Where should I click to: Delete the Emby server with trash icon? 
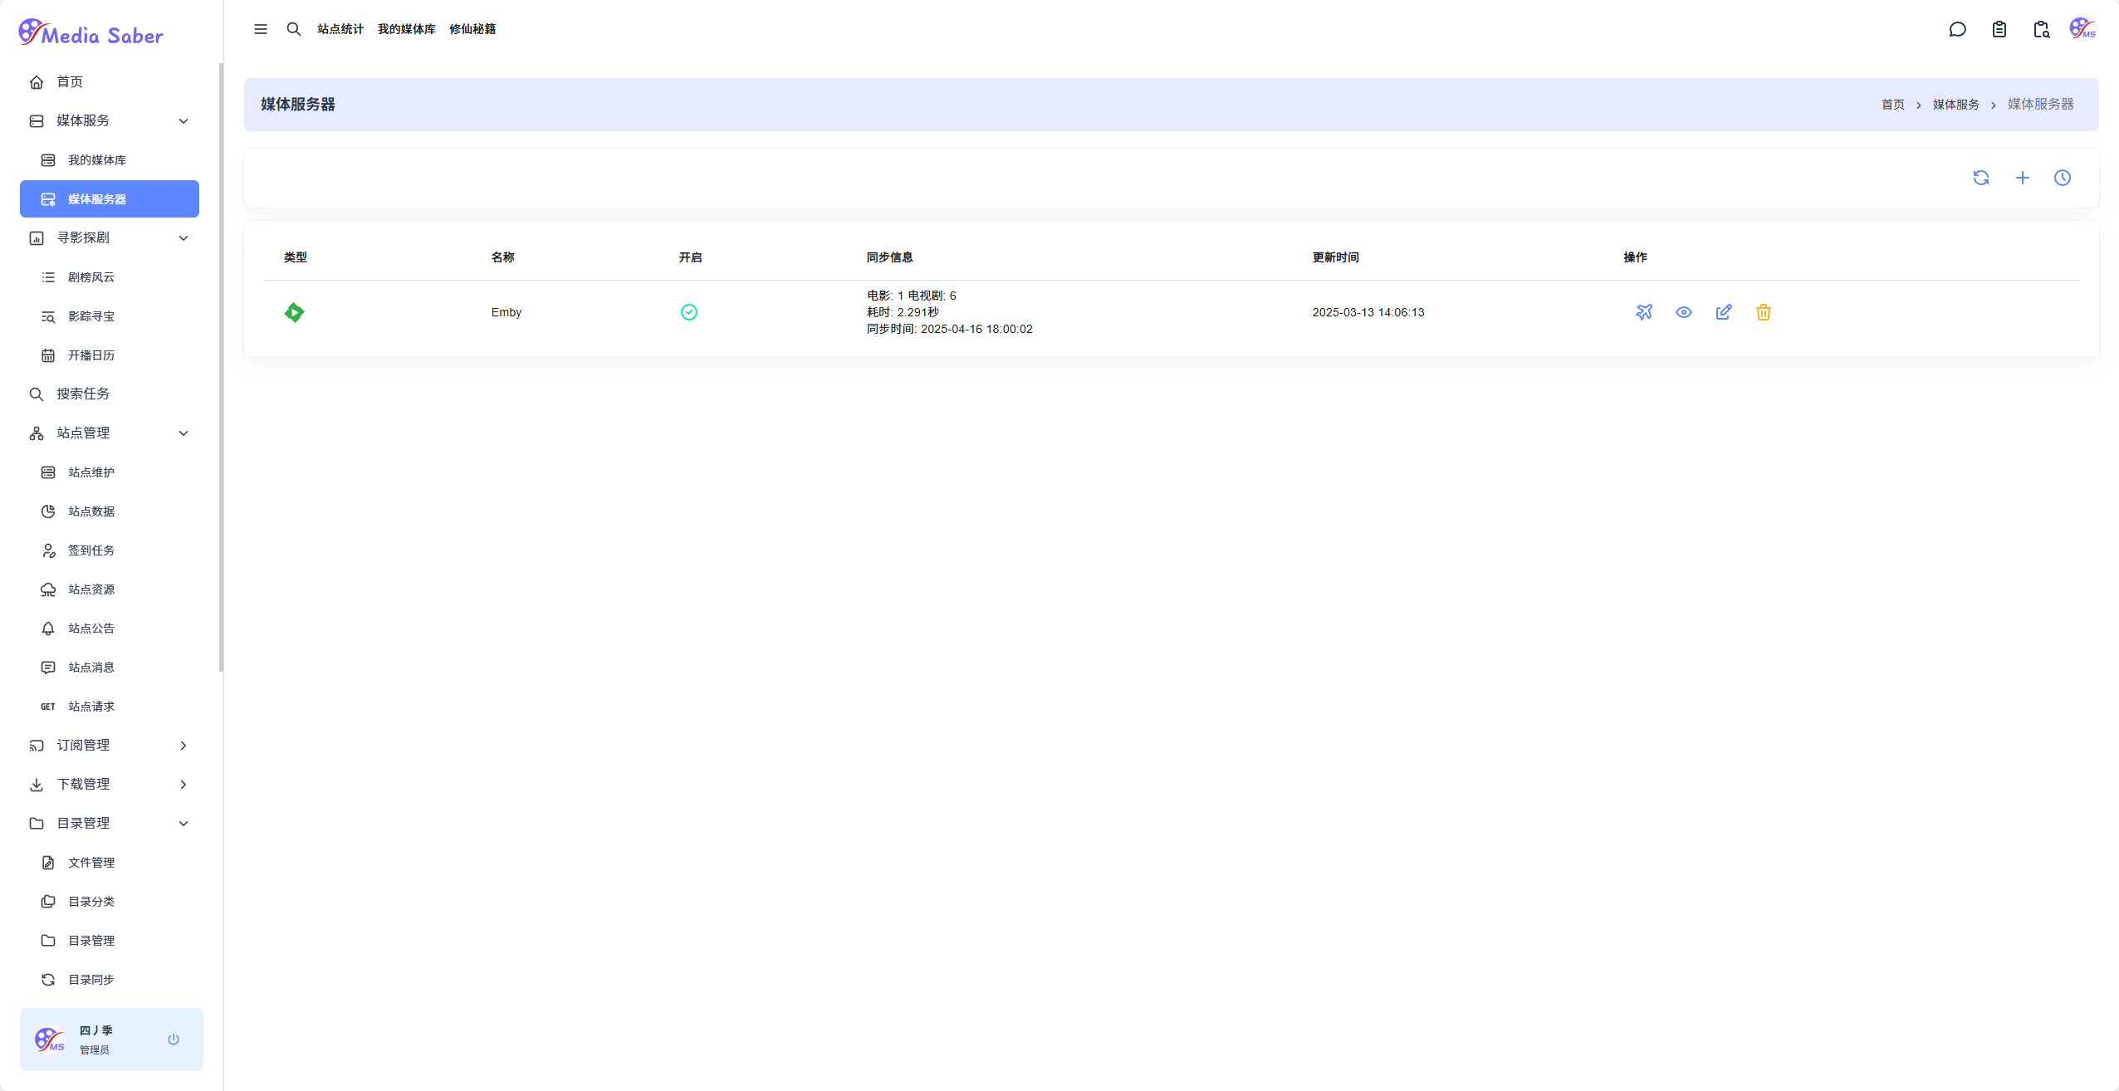coord(1763,312)
